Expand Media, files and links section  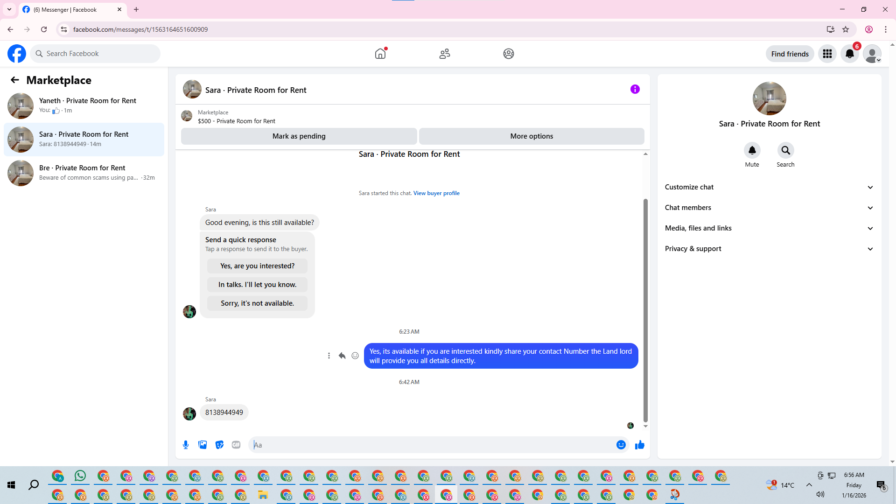pyautogui.click(x=769, y=228)
